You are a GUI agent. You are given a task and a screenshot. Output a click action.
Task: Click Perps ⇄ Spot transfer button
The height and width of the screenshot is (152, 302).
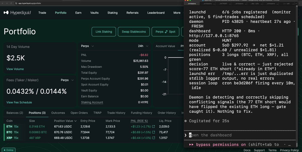tap(165, 32)
